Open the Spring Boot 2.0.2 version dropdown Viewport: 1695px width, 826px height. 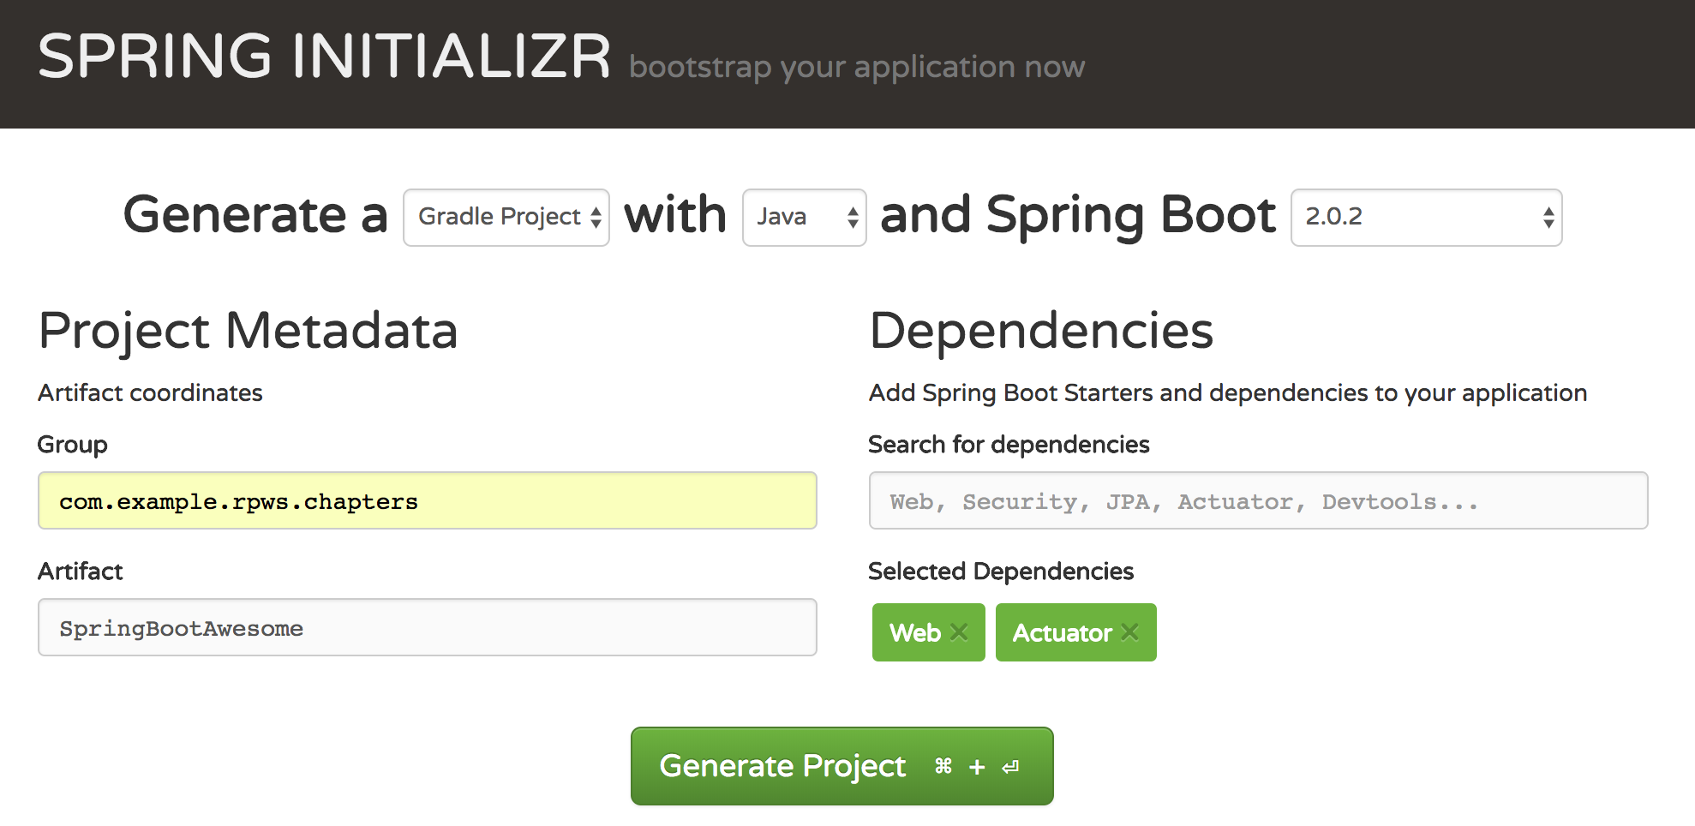coord(1426,218)
